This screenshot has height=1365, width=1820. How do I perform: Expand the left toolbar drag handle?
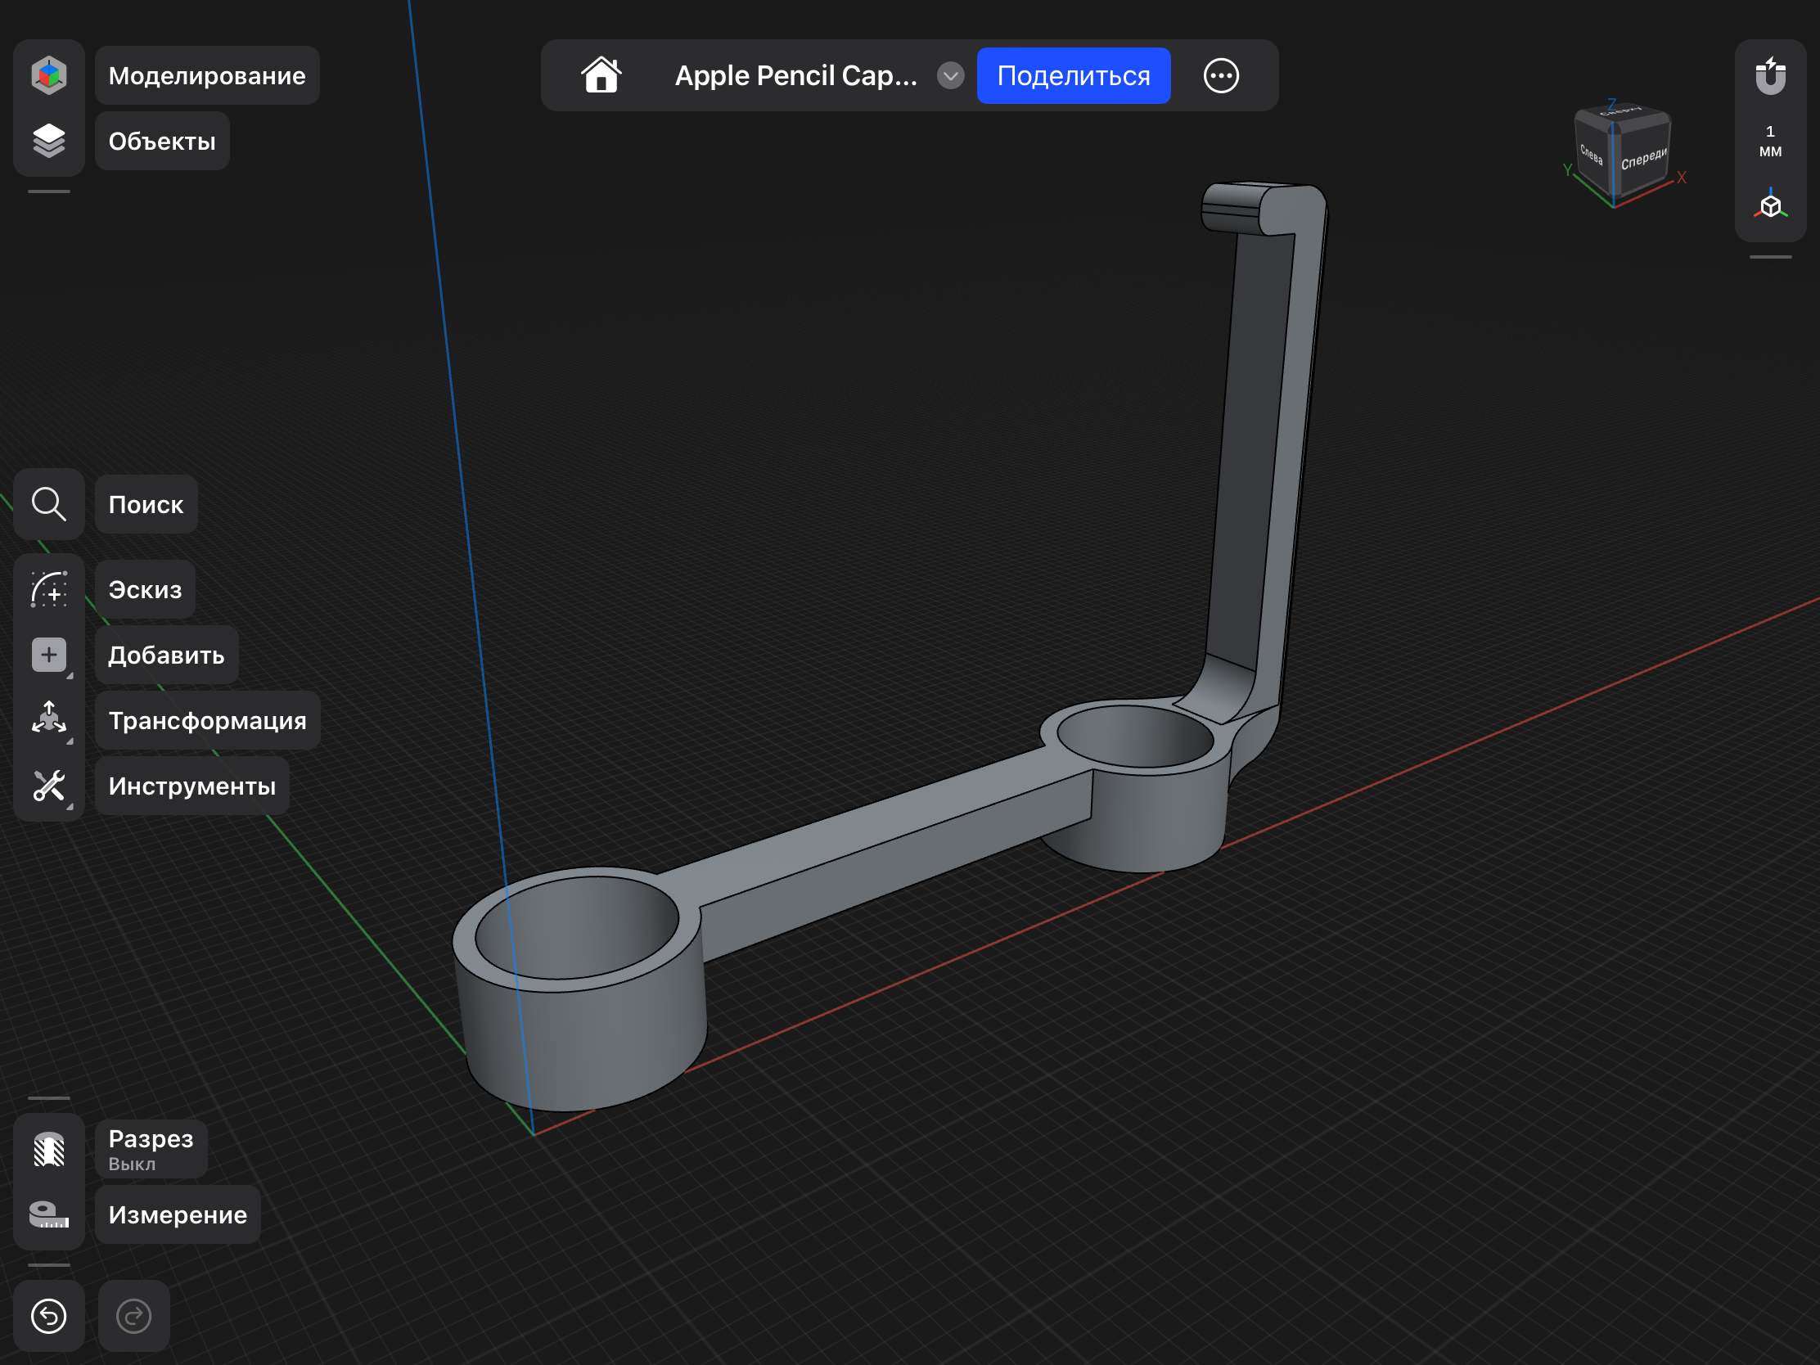[48, 191]
